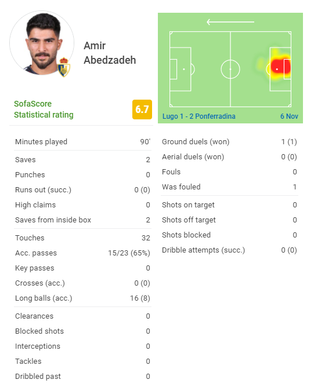
Task: Click the Acc. passes 15/23 (65%) value
Action: (129, 253)
